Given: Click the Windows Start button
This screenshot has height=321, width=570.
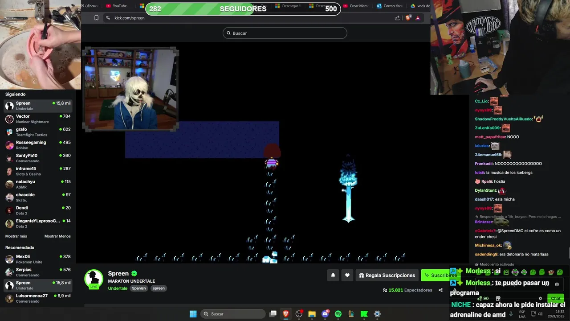Looking at the screenshot, I should (193, 314).
